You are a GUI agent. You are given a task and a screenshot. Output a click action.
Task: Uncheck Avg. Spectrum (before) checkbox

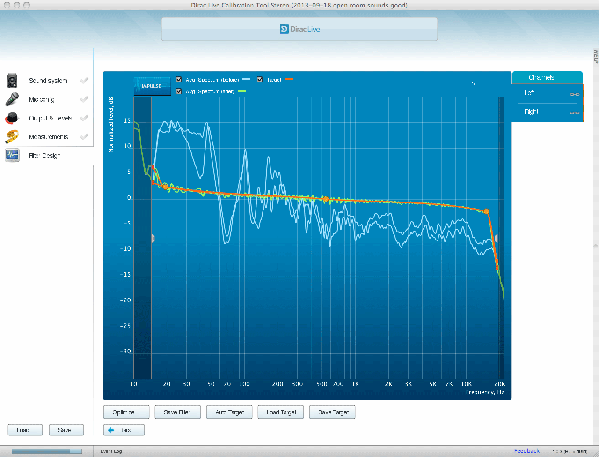179,80
